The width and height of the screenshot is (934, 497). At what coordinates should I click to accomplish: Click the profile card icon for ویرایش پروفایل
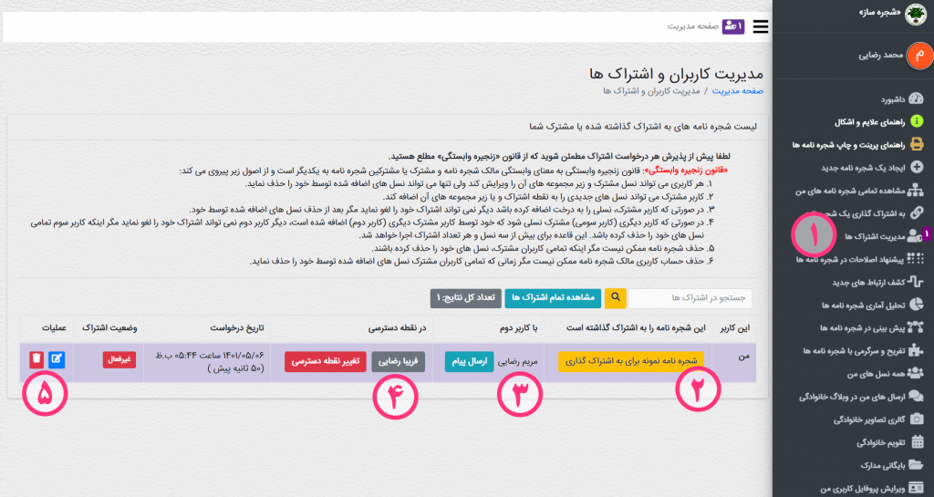(x=916, y=488)
